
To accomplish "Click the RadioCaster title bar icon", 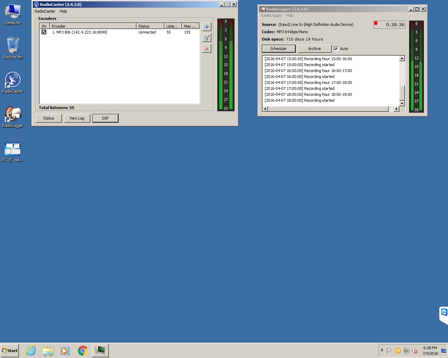I will click(36, 5).
